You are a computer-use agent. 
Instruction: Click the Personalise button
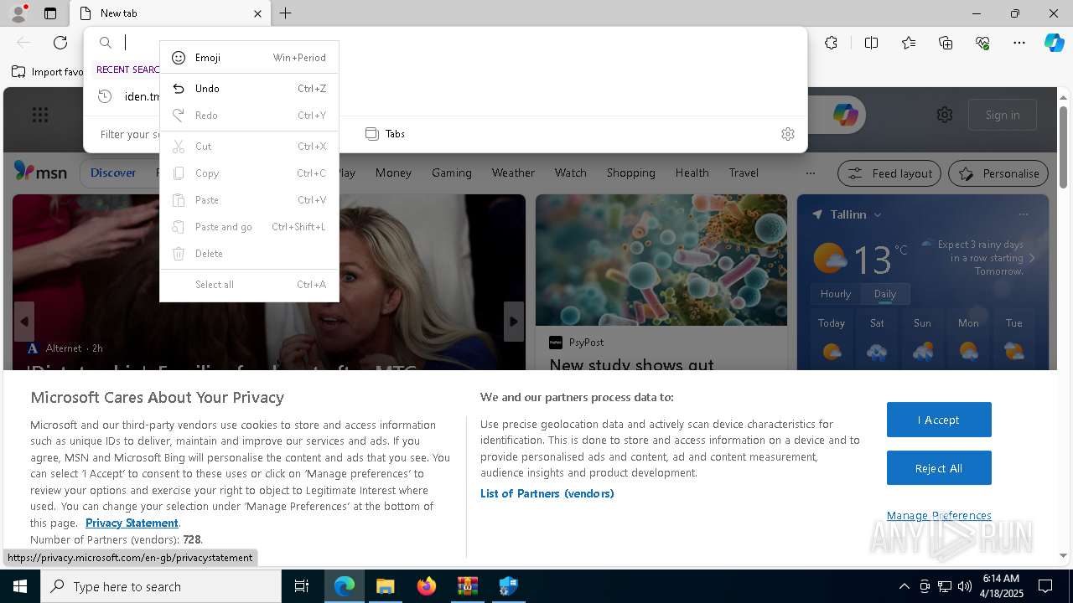[998, 173]
